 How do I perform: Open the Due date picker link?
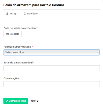click(31, 13)
